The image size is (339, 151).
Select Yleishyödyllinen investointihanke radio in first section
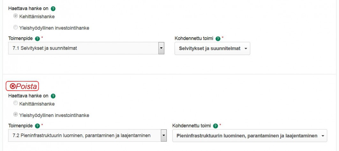click(16, 27)
